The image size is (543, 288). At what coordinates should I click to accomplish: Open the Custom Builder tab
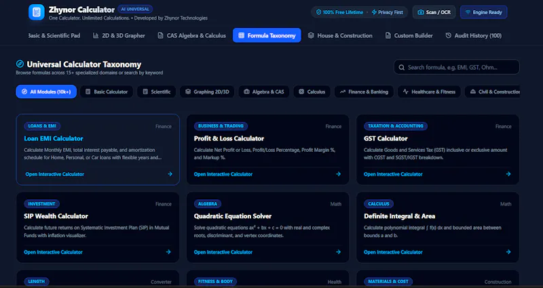[409, 36]
